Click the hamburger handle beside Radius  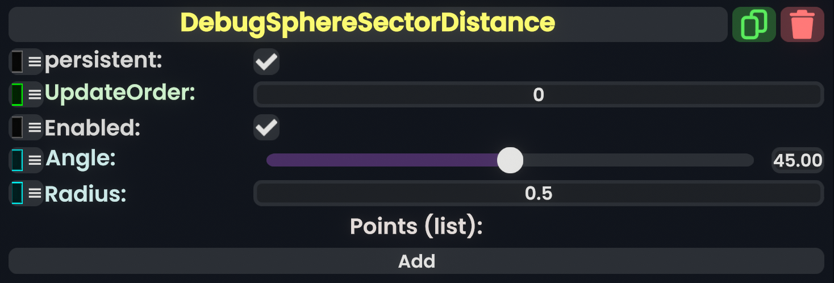35,193
